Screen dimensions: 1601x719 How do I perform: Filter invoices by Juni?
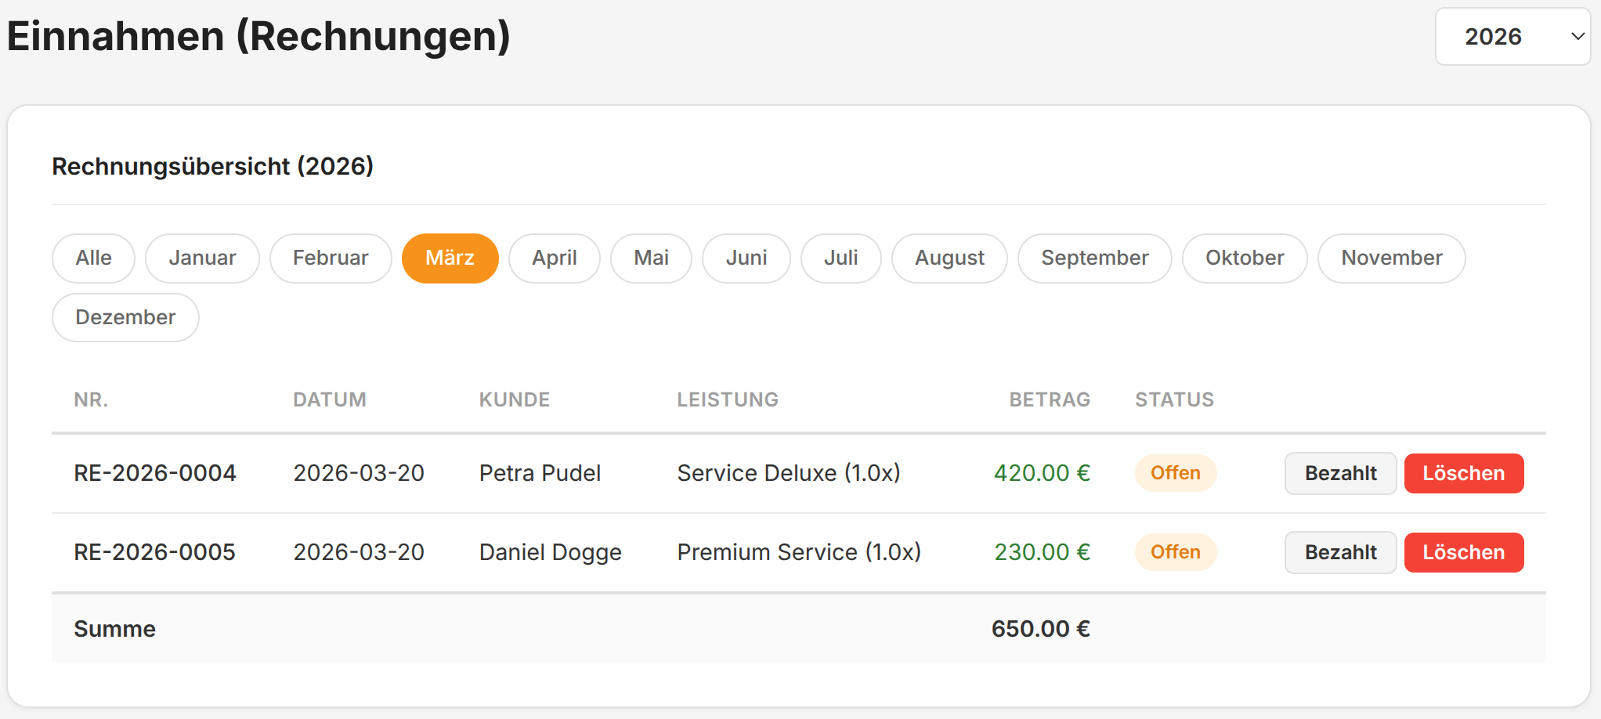(746, 258)
